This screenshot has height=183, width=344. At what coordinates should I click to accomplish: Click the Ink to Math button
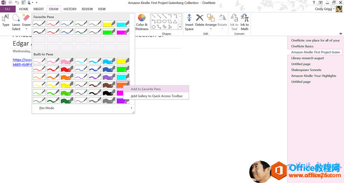click(x=245, y=22)
